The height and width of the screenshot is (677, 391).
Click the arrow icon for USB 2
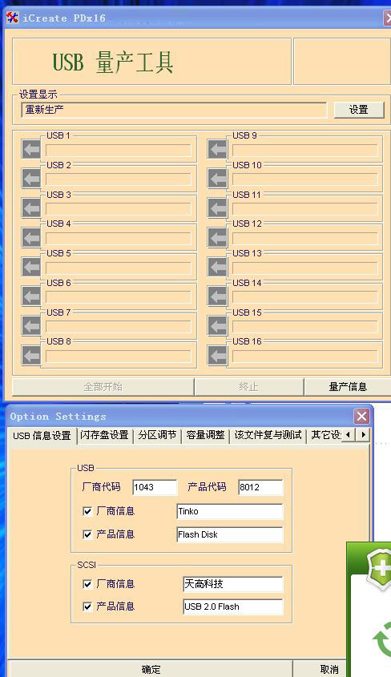click(x=31, y=179)
